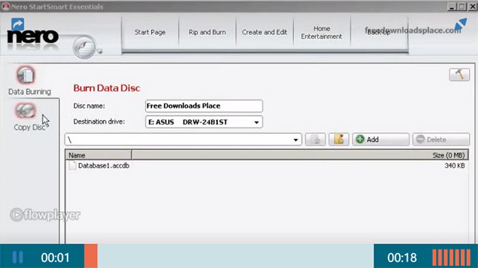
Task: Open the Copy Disc section
Action: point(29,117)
